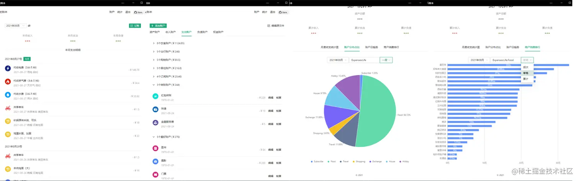579x181 pixels.
Task: Switch to the 资产账户 tab
Action: point(155,32)
